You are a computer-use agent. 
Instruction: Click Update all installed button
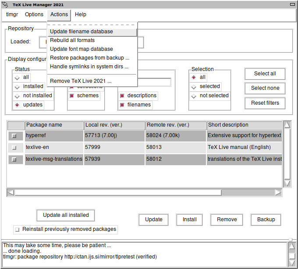coord(66,215)
